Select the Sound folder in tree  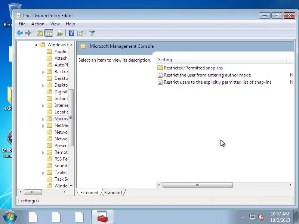[x=57, y=165]
